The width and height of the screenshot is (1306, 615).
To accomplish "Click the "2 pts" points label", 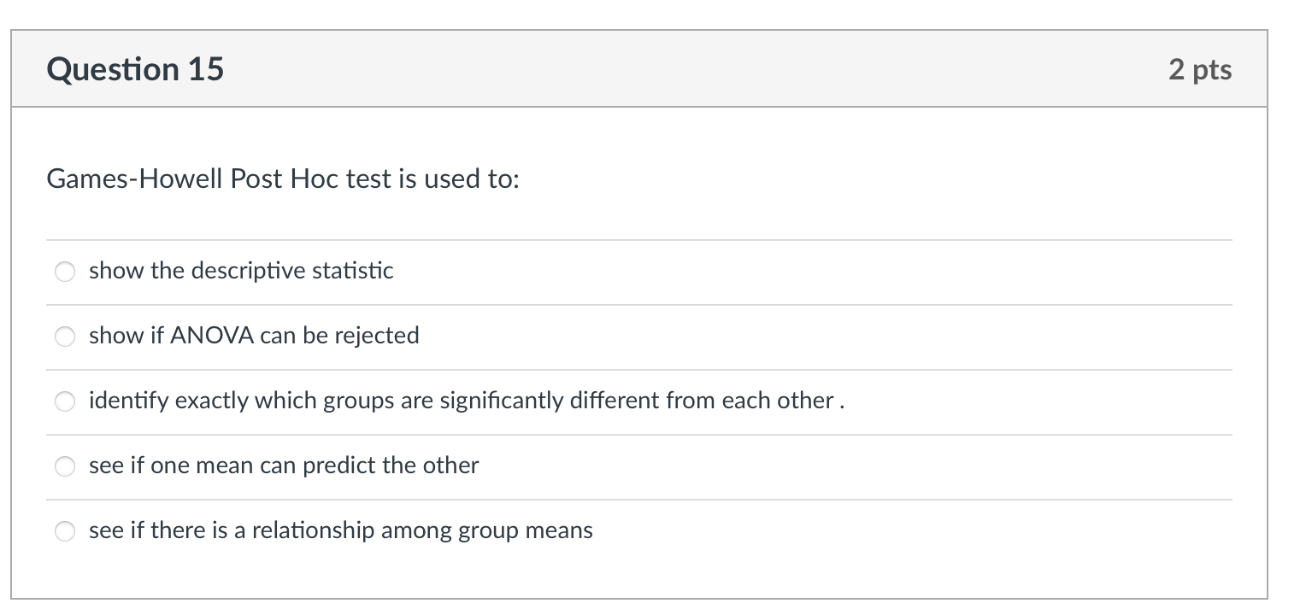I will coord(1200,69).
